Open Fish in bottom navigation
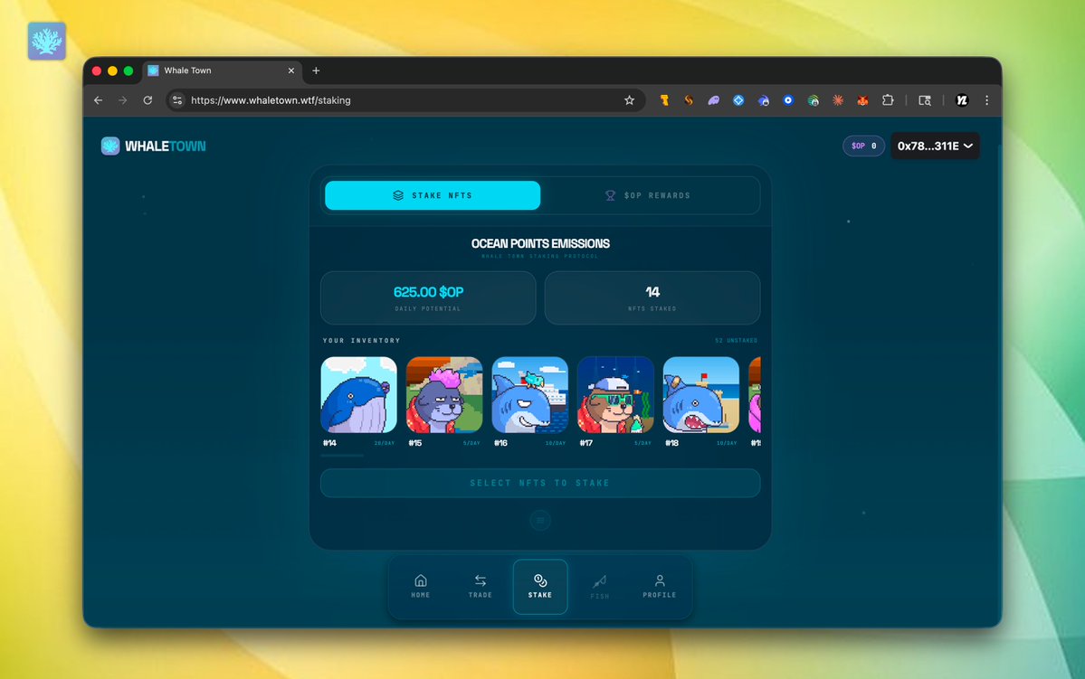The height and width of the screenshot is (679, 1085). [600, 587]
